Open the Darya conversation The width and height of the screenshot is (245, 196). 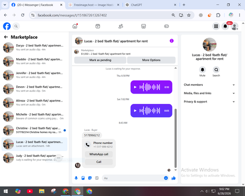tap(34, 48)
